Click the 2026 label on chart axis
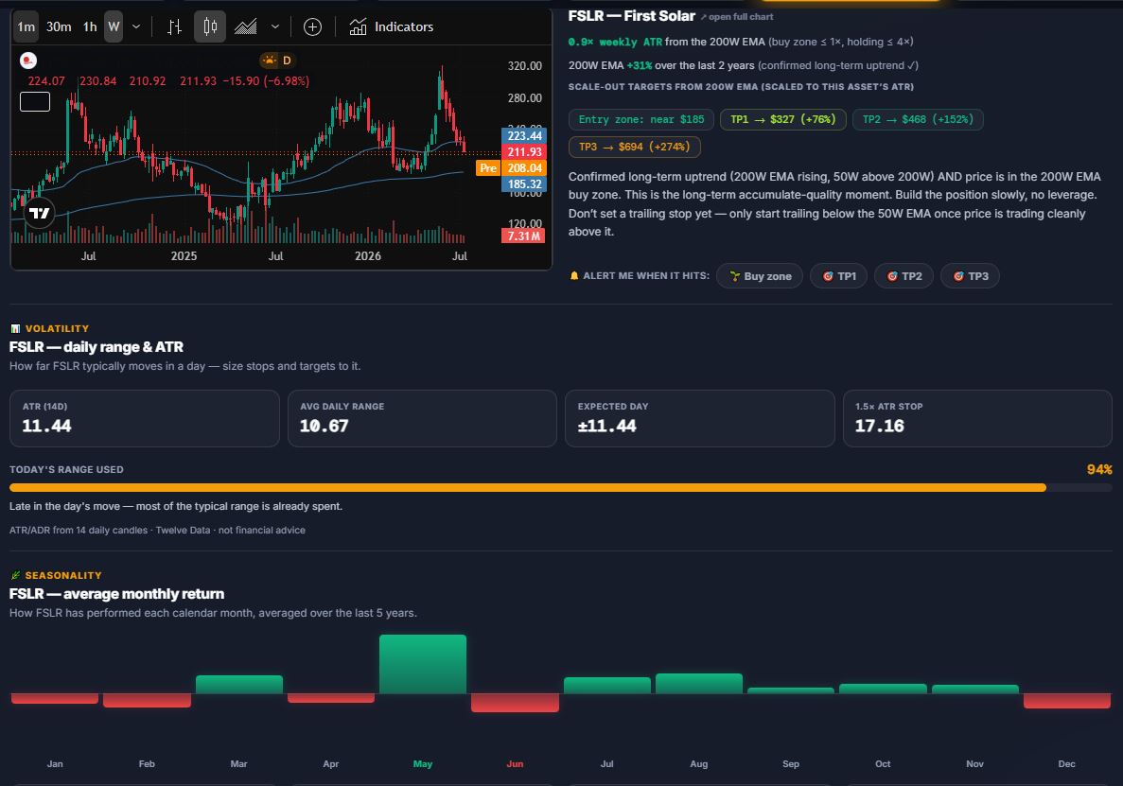Viewport: 1123px width, 786px height. coord(368,256)
